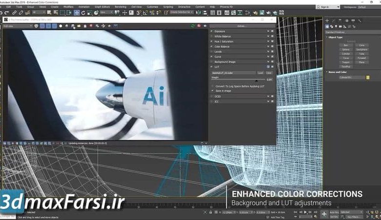
Task: Open the Sign In dropdown
Action: [x=328, y=7]
